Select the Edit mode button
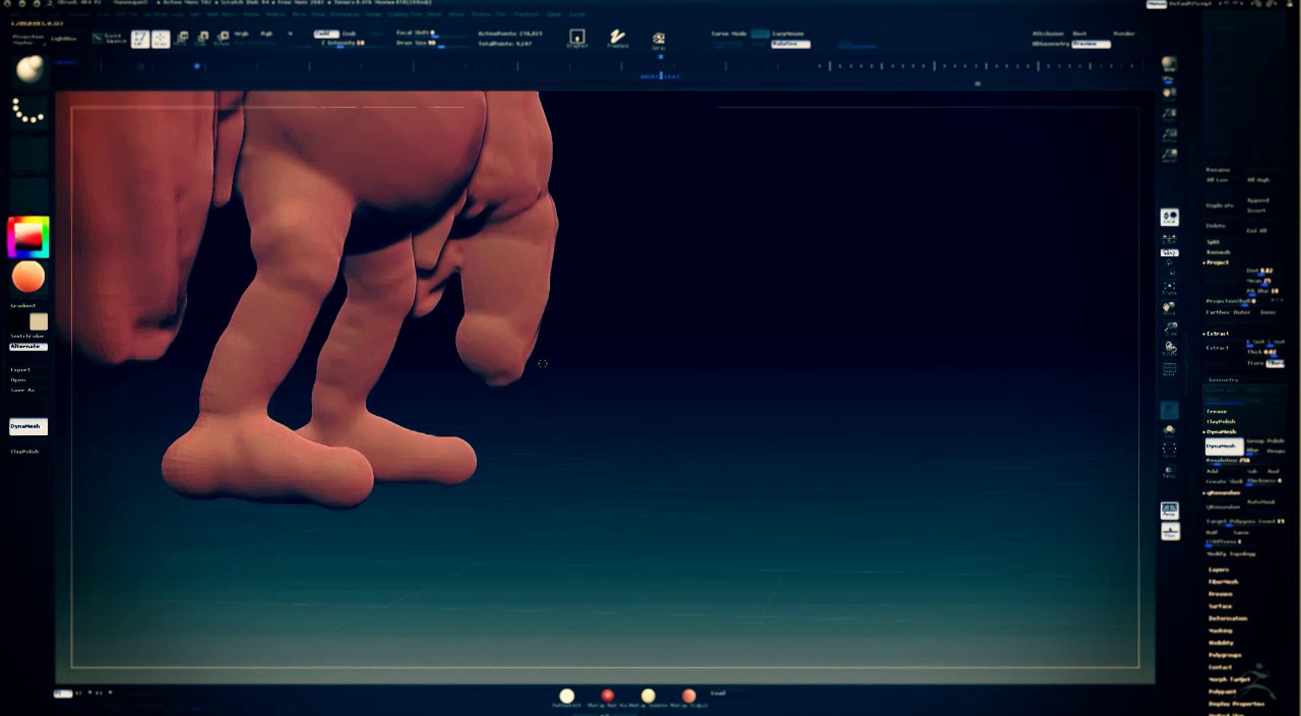 (140, 39)
